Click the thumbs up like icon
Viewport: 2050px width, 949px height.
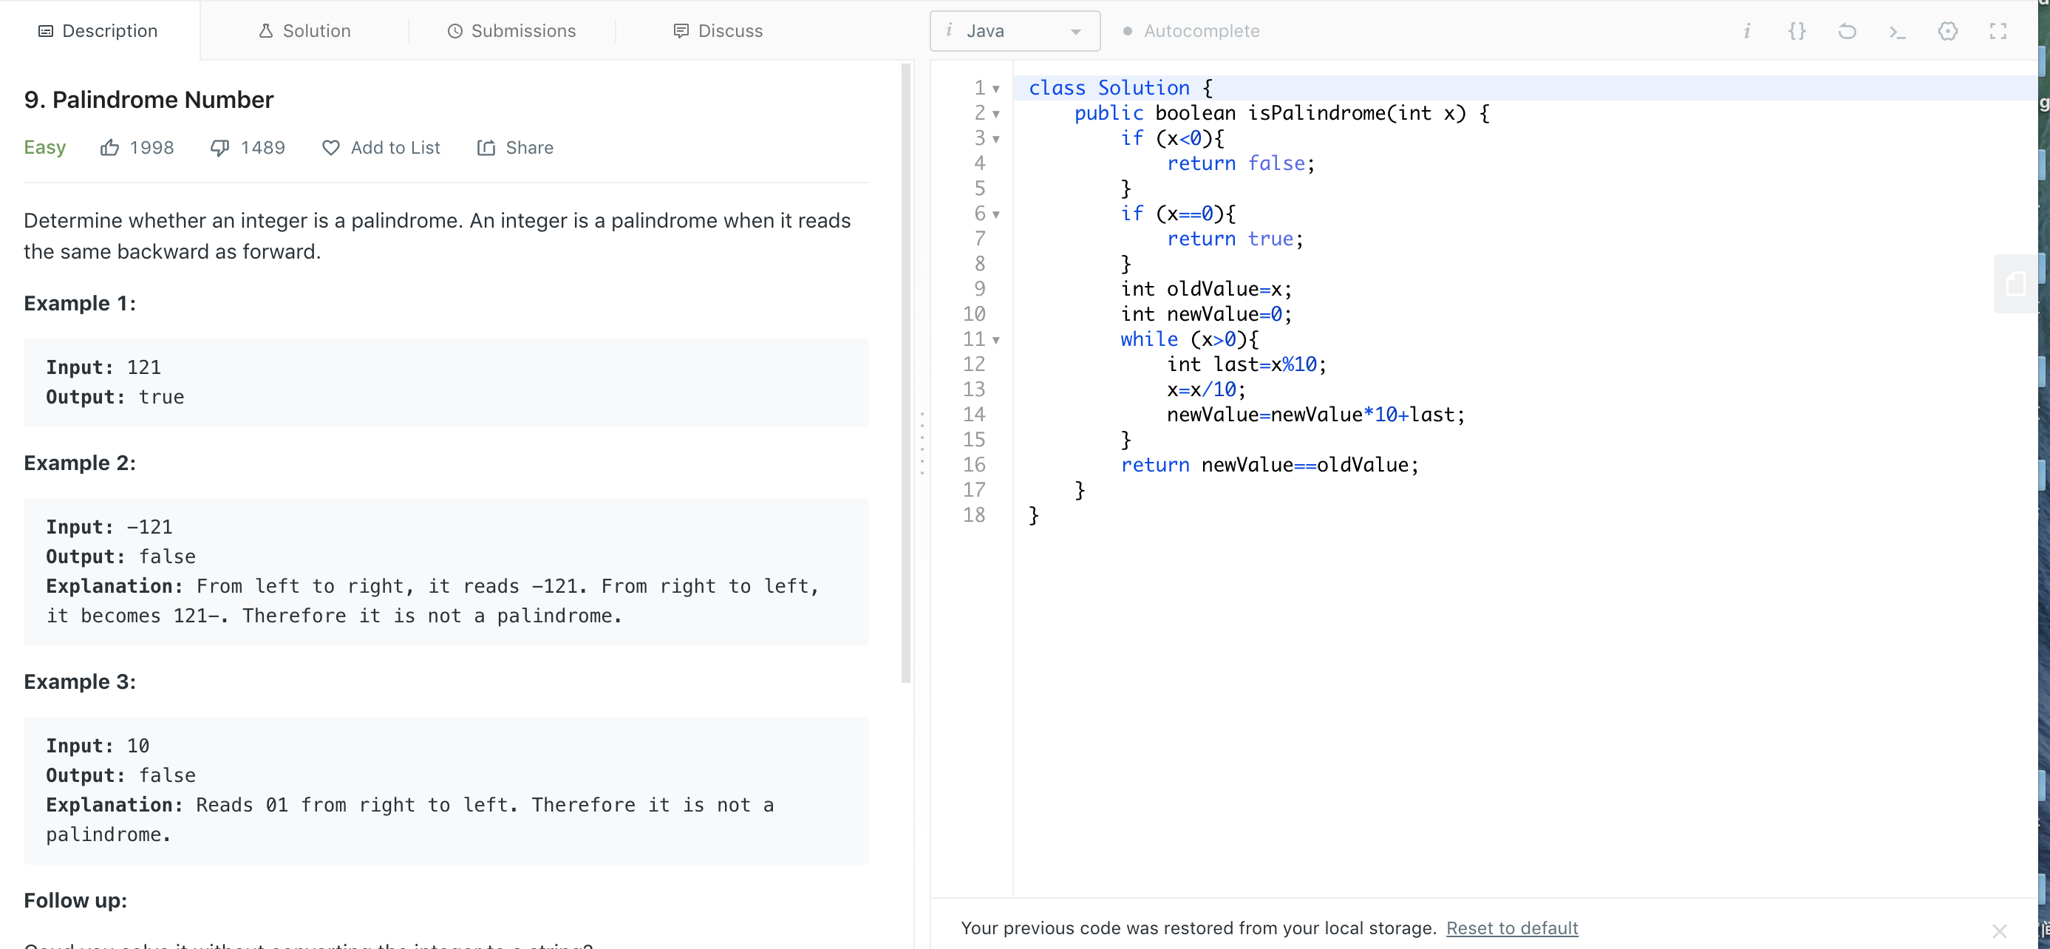point(110,148)
